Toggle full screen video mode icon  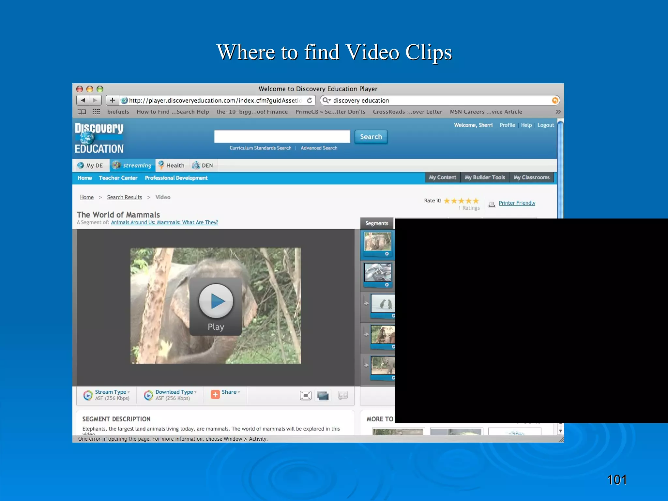click(306, 396)
